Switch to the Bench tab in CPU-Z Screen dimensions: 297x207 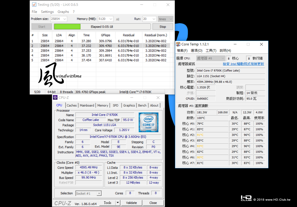coord(142,106)
